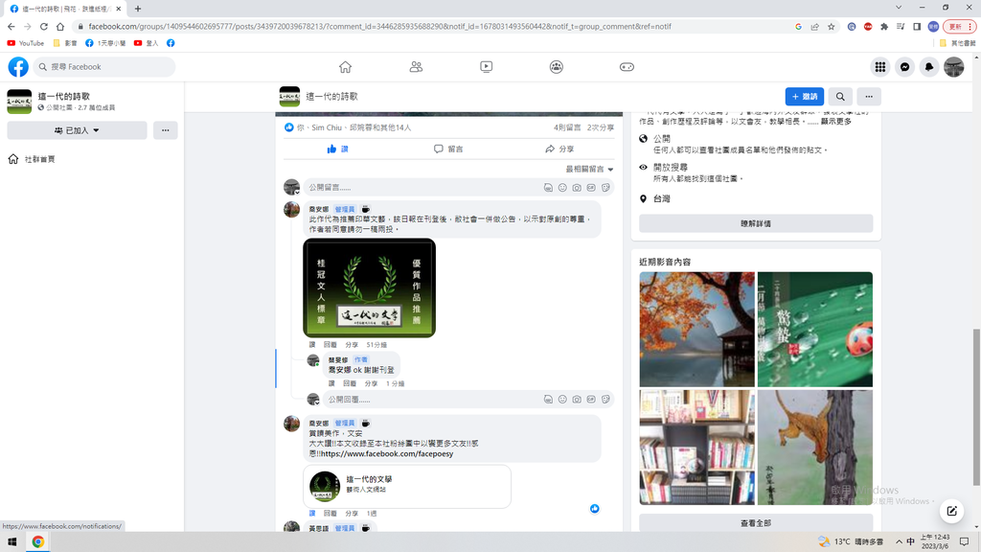Screen dimensions: 981x552
Task: Click the 邀請 invite button
Action: [x=805, y=97]
